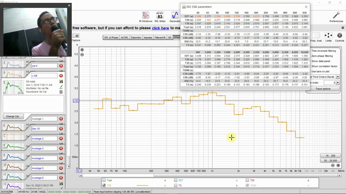This screenshot has width=346, height=194.
Task: Remove the 'Average 3' measurement
Action: [61, 148]
